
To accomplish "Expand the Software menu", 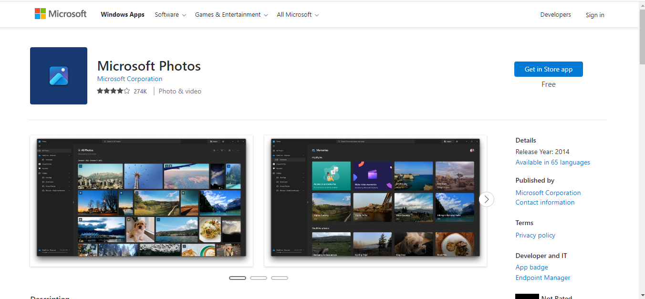I will pos(170,14).
